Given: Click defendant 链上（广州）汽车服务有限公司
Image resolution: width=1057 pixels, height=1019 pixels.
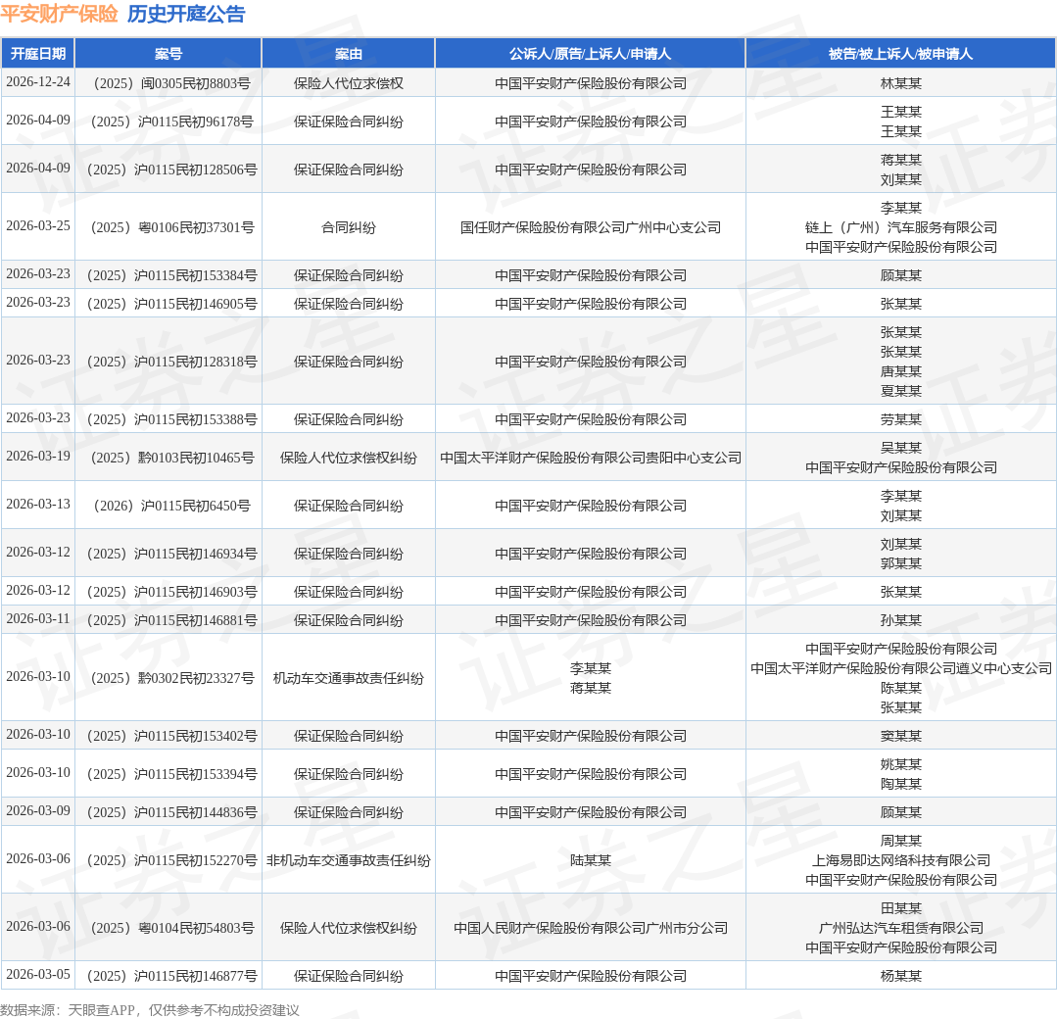Looking at the screenshot, I should tap(900, 228).
